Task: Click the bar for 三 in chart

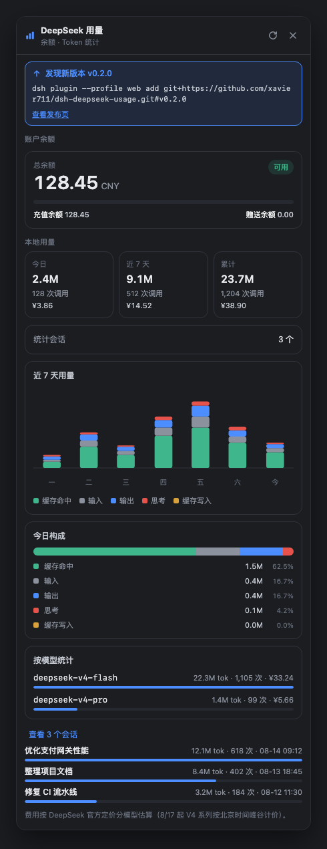Action: (x=126, y=457)
